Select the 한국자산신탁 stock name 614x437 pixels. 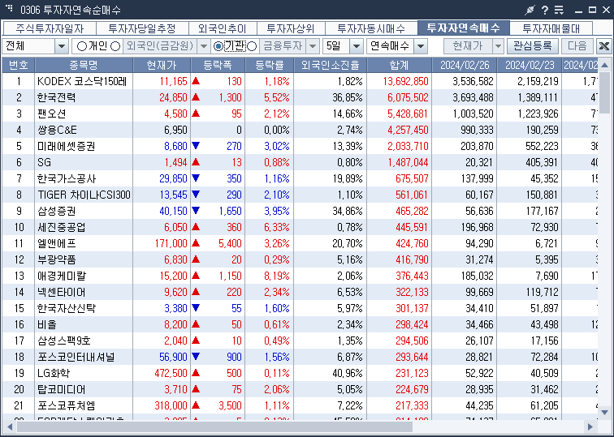66,308
